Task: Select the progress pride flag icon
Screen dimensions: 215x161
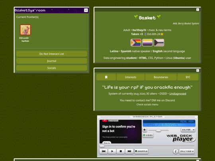Action: (x=136, y=43)
